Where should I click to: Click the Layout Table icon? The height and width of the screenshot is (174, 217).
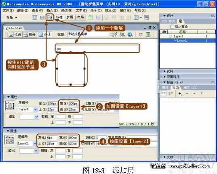coord(91,17)
